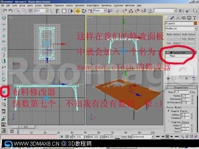Open the selection filter 'All' dropdown

coord(42,10)
